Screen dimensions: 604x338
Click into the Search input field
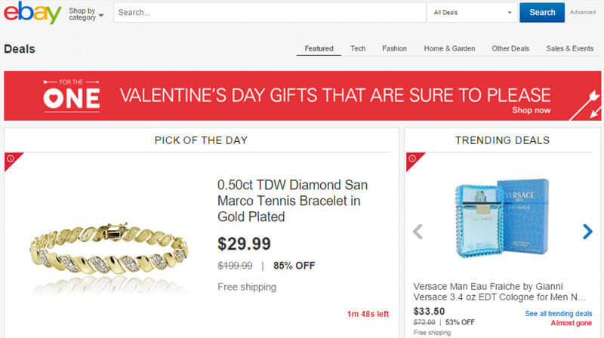point(270,13)
